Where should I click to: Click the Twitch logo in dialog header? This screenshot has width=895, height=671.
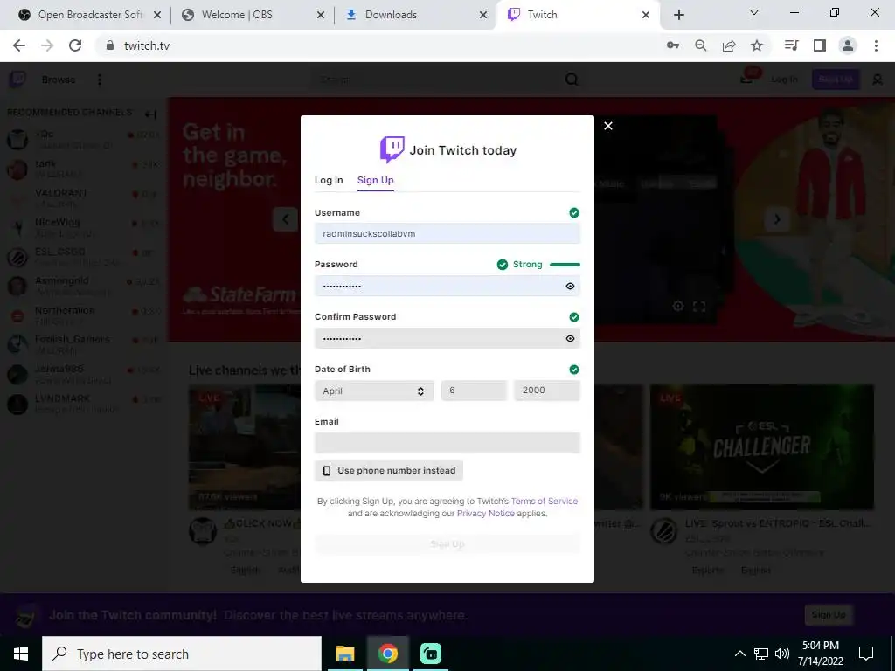[x=392, y=149]
